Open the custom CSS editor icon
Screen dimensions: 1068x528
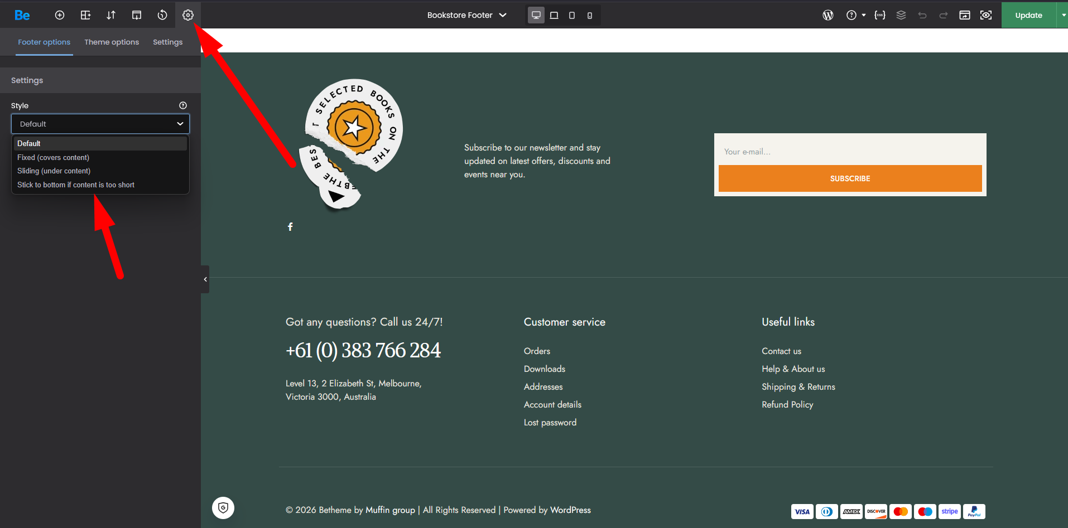880,15
